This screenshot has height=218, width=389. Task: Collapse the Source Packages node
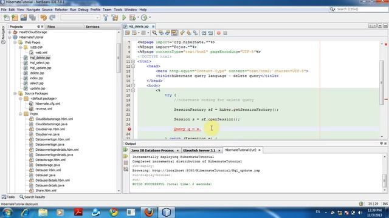pyautogui.click(x=15, y=93)
